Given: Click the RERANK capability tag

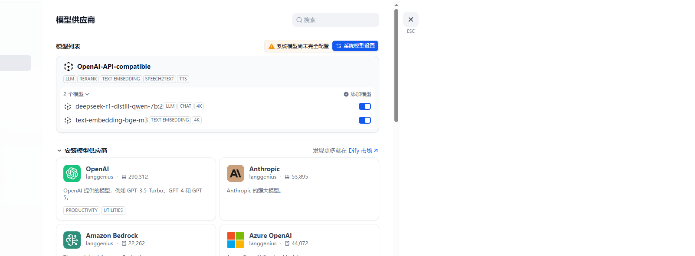Looking at the screenshot, I should click(88, 79).
